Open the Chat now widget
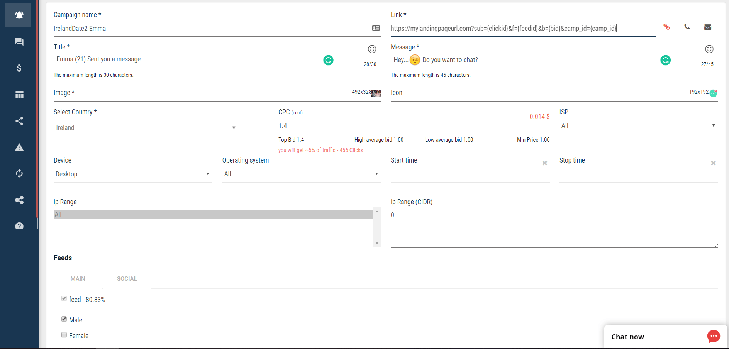The height and width of the screenshot is (349, 729). tap(665, 337)
